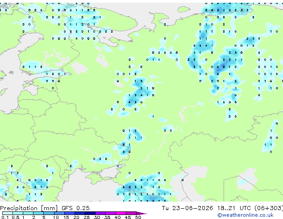Click the "0.5" legend value label
This screenshot has width=283, height=219.
[x=16, y=217]
